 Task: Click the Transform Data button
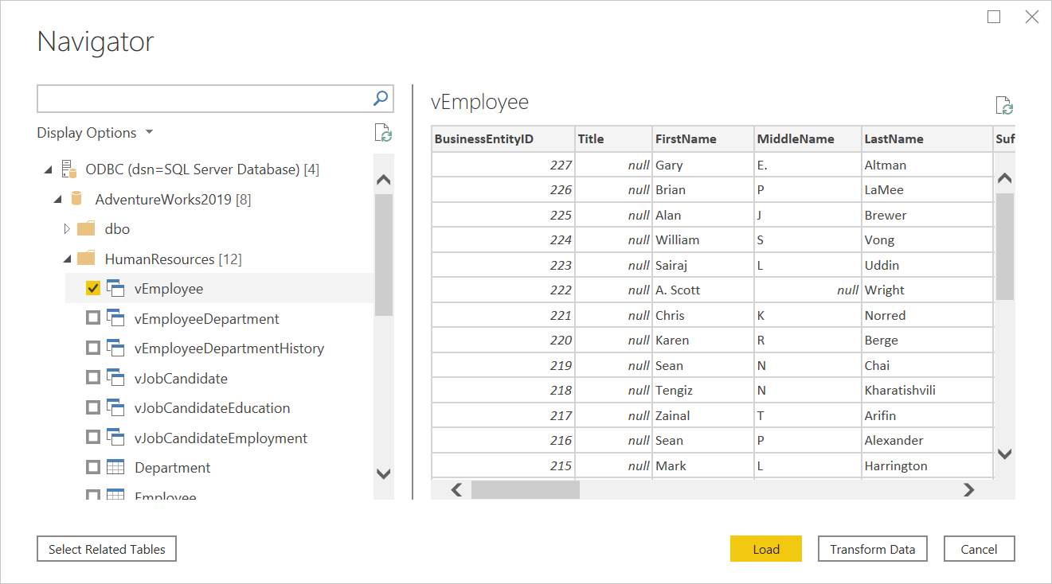tap(872, 549)
